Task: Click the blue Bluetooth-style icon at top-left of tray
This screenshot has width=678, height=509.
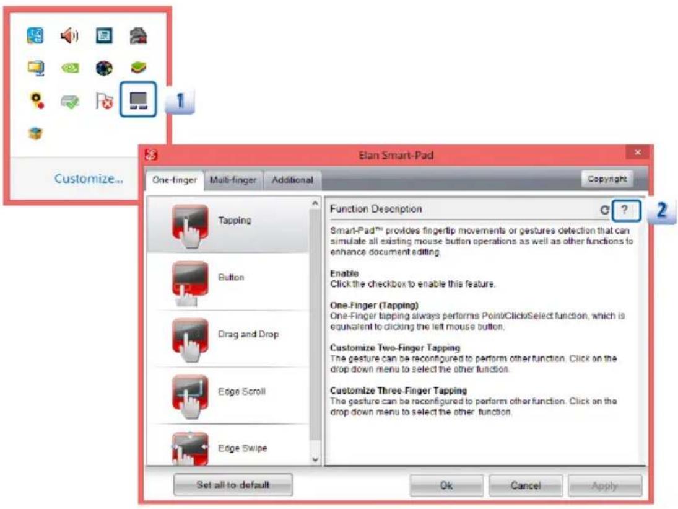Action: [35, 35]
